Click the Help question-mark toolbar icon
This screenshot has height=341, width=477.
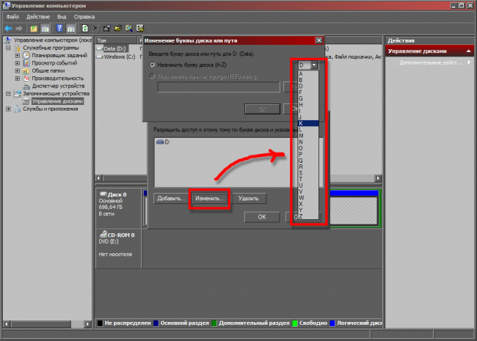pos(60,28)
